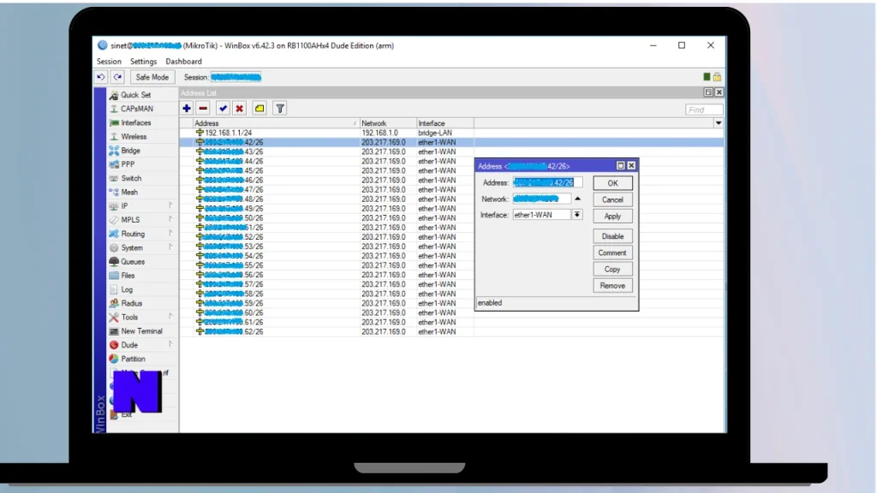Open Partition in the sidebar
This screenshot has height=493, width=877.
133,359
